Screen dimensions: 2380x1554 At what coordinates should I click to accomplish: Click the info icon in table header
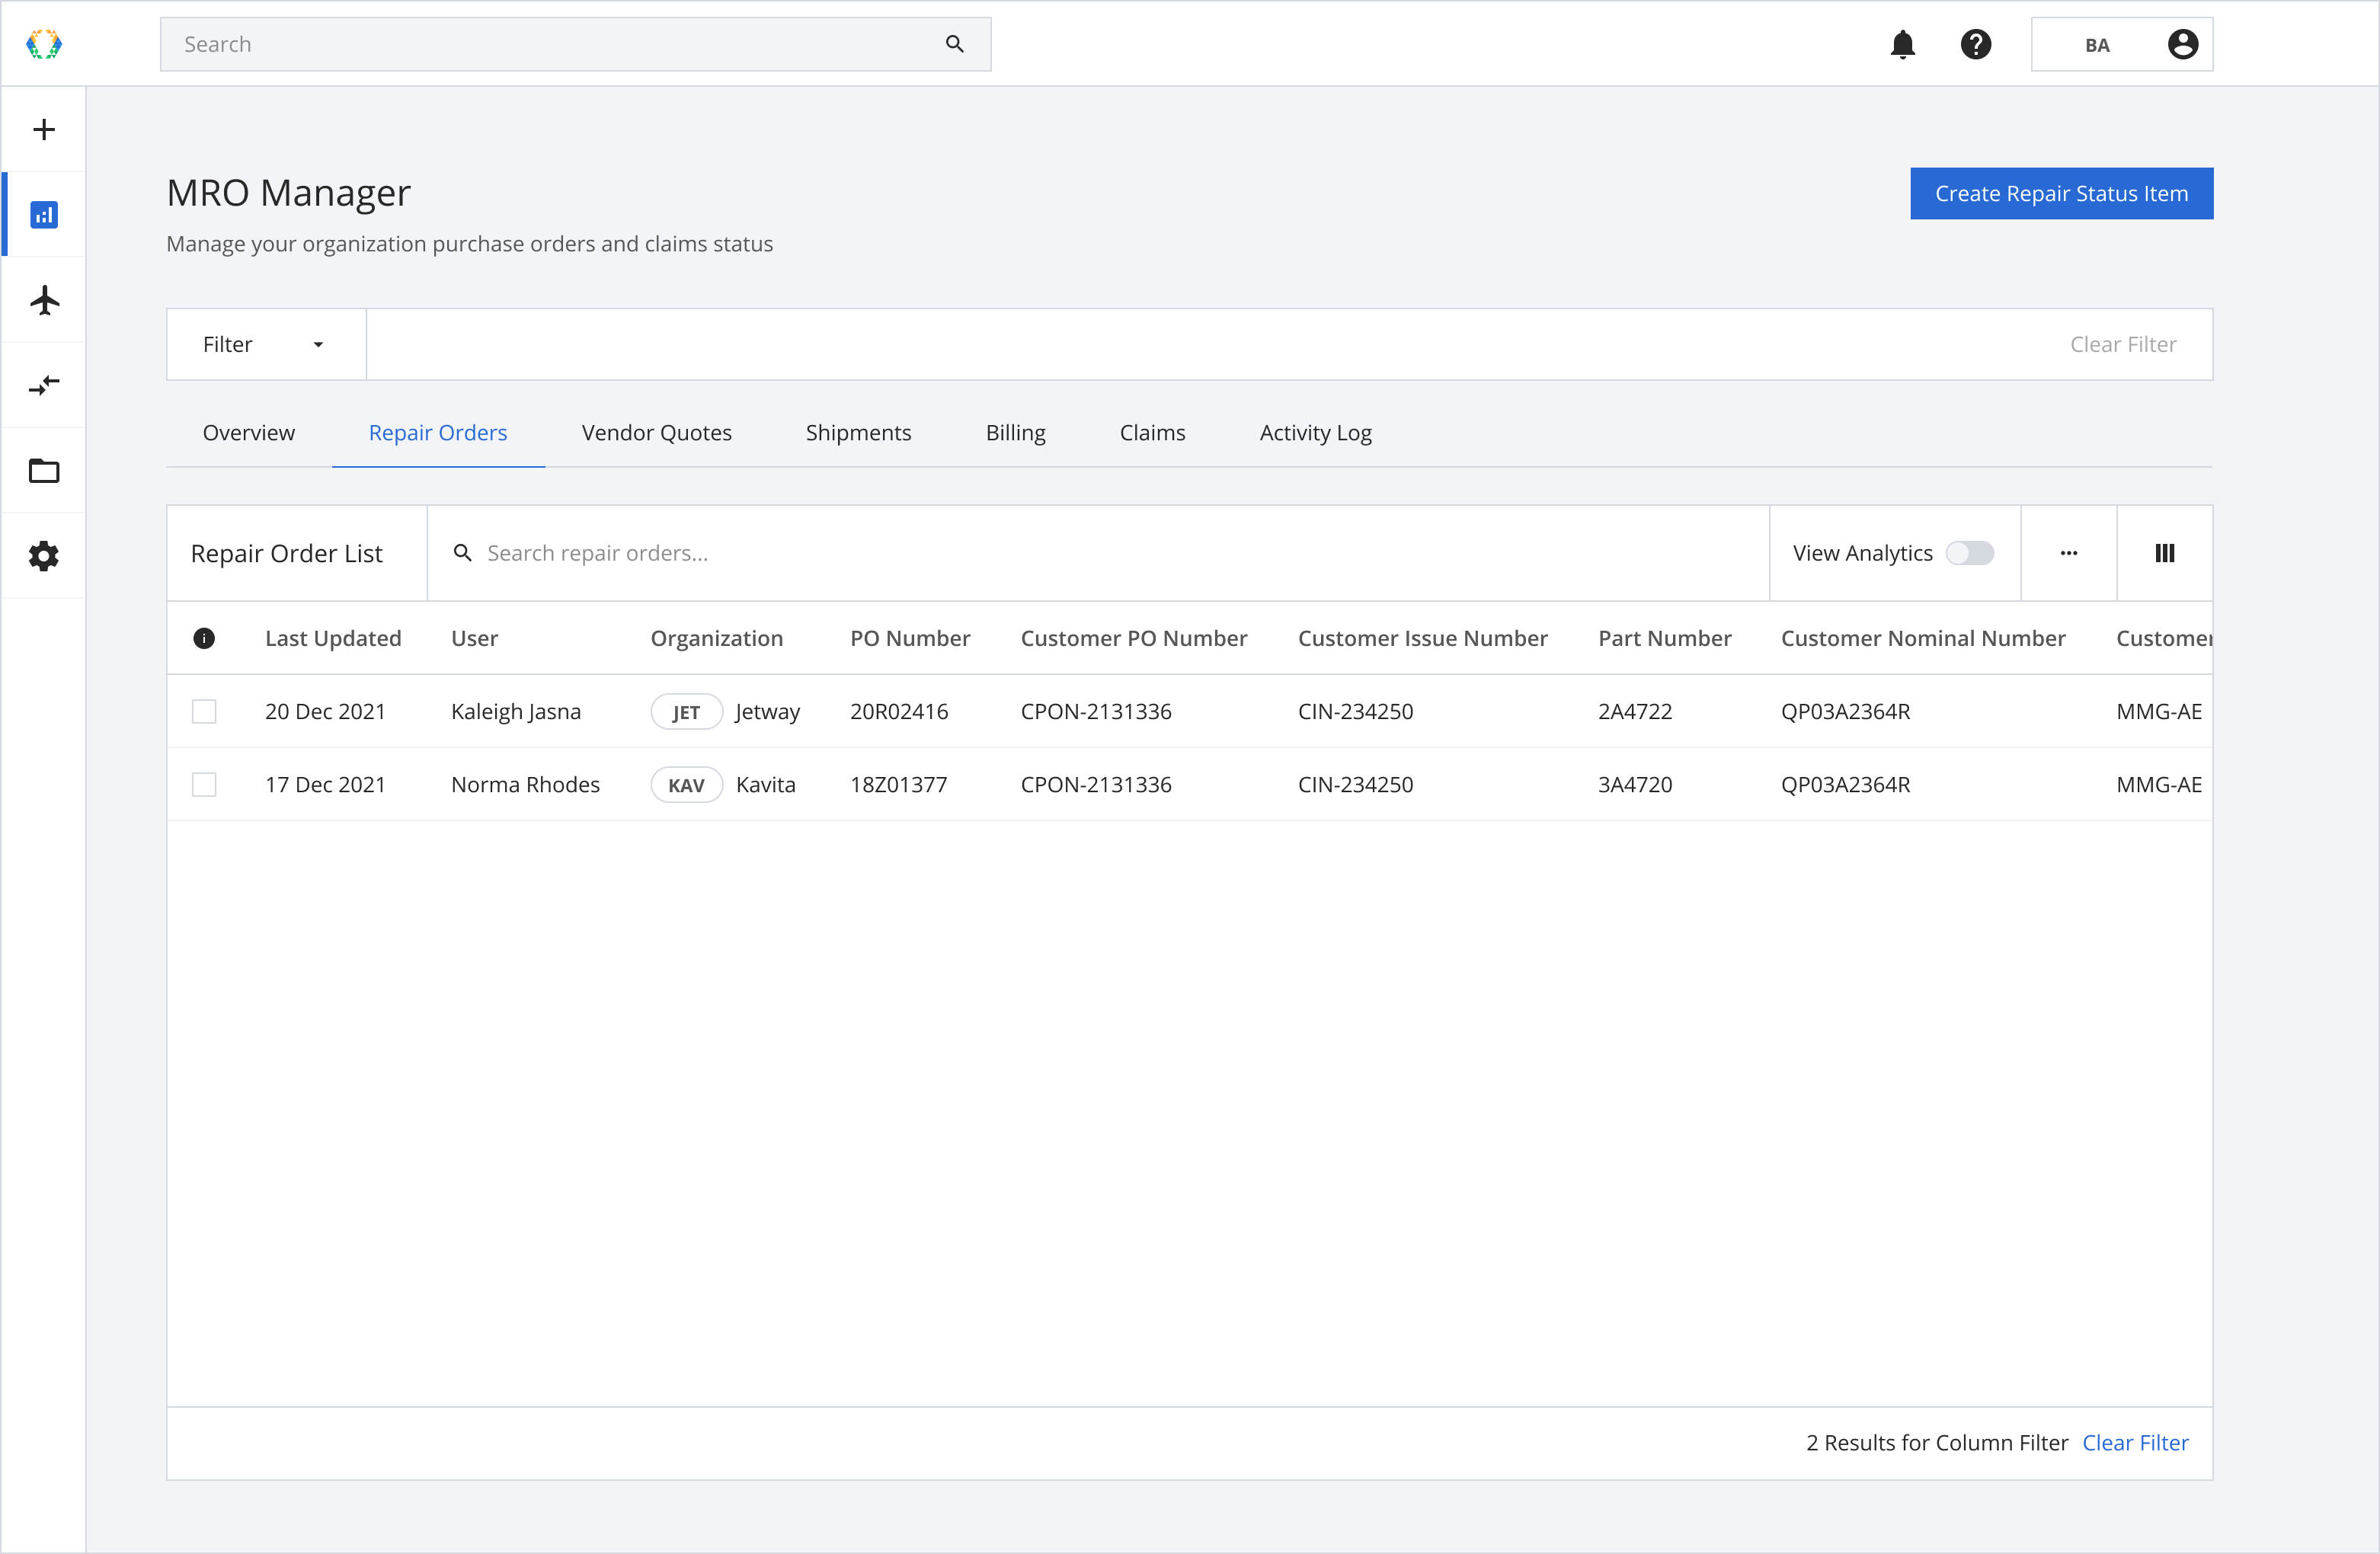[204, 638]
